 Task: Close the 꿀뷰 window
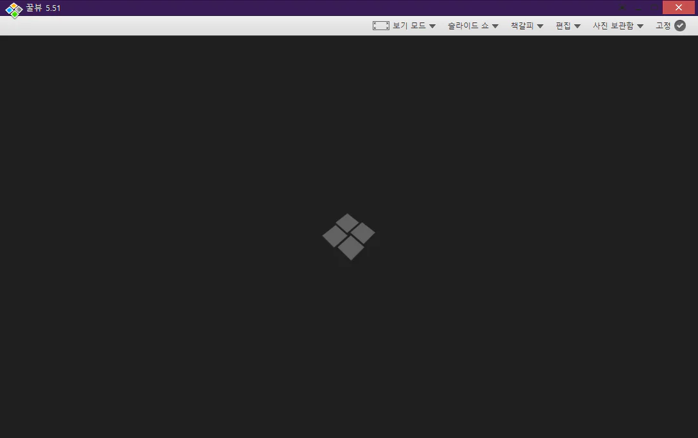pyautogui.click(x=678, y=8)
